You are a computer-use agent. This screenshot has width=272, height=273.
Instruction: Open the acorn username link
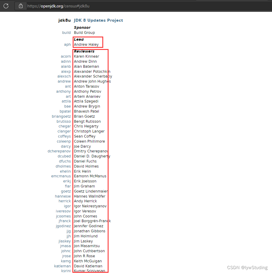point(66,56)
